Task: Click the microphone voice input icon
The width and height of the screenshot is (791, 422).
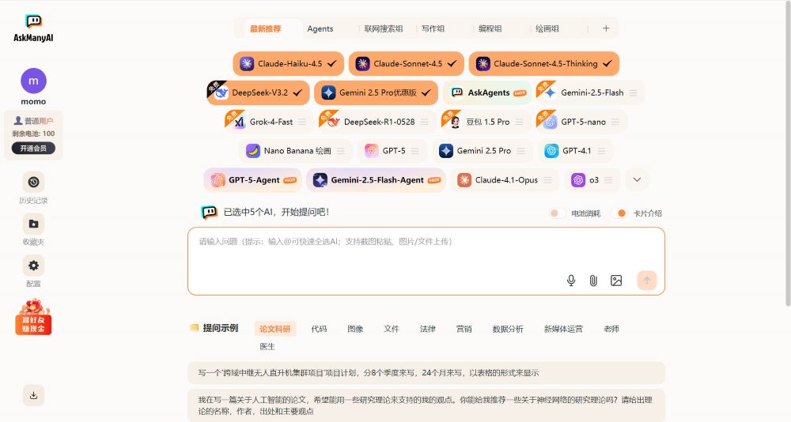Action: [571, 281]
